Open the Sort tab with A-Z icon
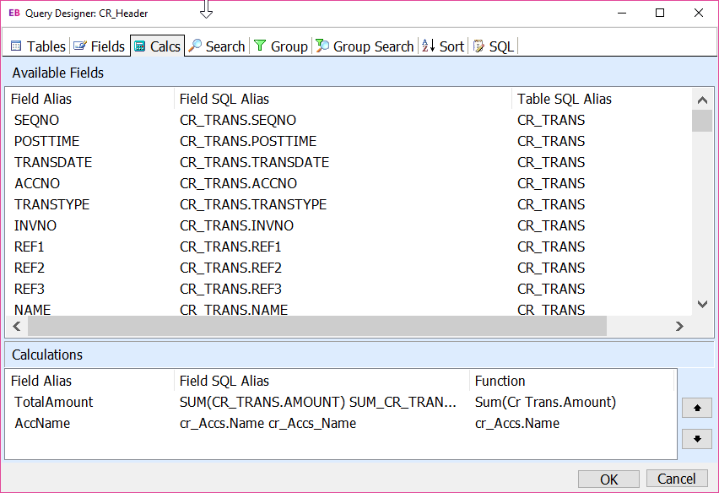Screen dimensions: 719x493 pos(443,46)
